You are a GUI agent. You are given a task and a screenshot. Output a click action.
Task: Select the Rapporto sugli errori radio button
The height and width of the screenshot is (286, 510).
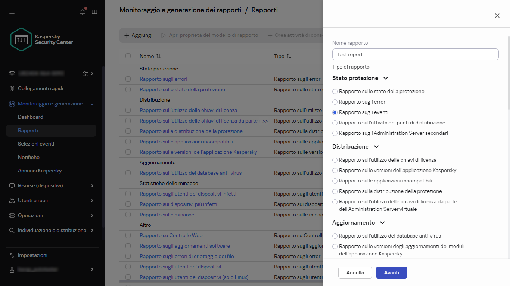335,102
